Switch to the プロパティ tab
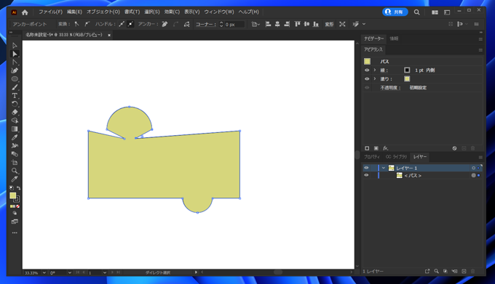 (x=371, y=157)
